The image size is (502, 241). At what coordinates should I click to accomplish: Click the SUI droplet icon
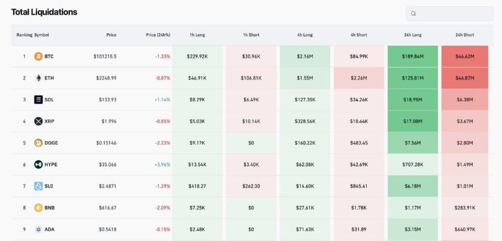[x=38, y=186]
